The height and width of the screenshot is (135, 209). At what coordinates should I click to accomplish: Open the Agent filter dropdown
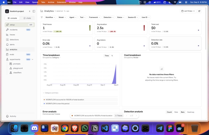click(x=73, y=17)
